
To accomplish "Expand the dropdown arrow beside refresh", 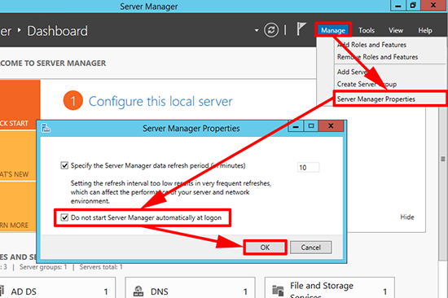I will click(257, 30).
